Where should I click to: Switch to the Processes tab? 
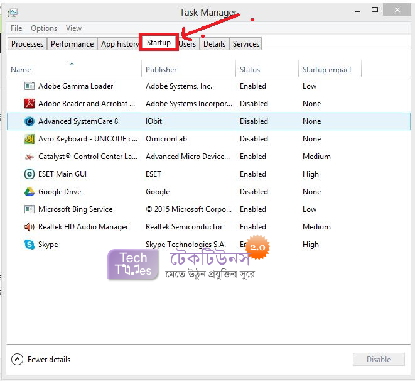pos(27,44)
